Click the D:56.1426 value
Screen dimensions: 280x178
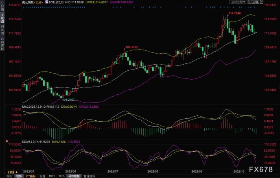tap(59, 141)
